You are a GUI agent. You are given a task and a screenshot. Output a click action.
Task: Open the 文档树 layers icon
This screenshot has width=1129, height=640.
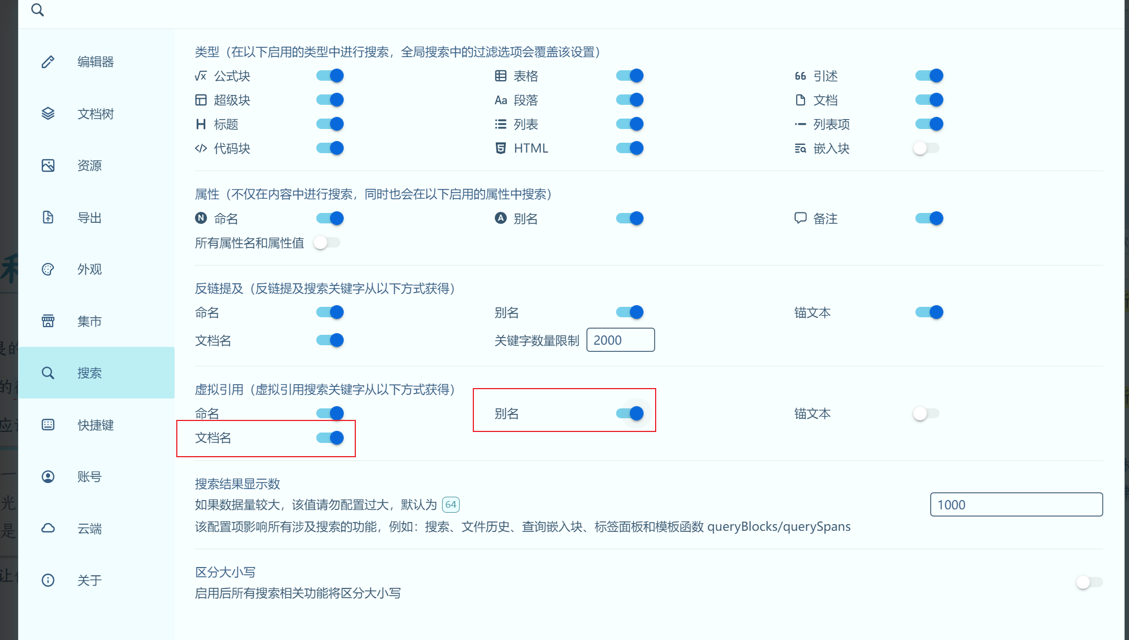point(48,114)
